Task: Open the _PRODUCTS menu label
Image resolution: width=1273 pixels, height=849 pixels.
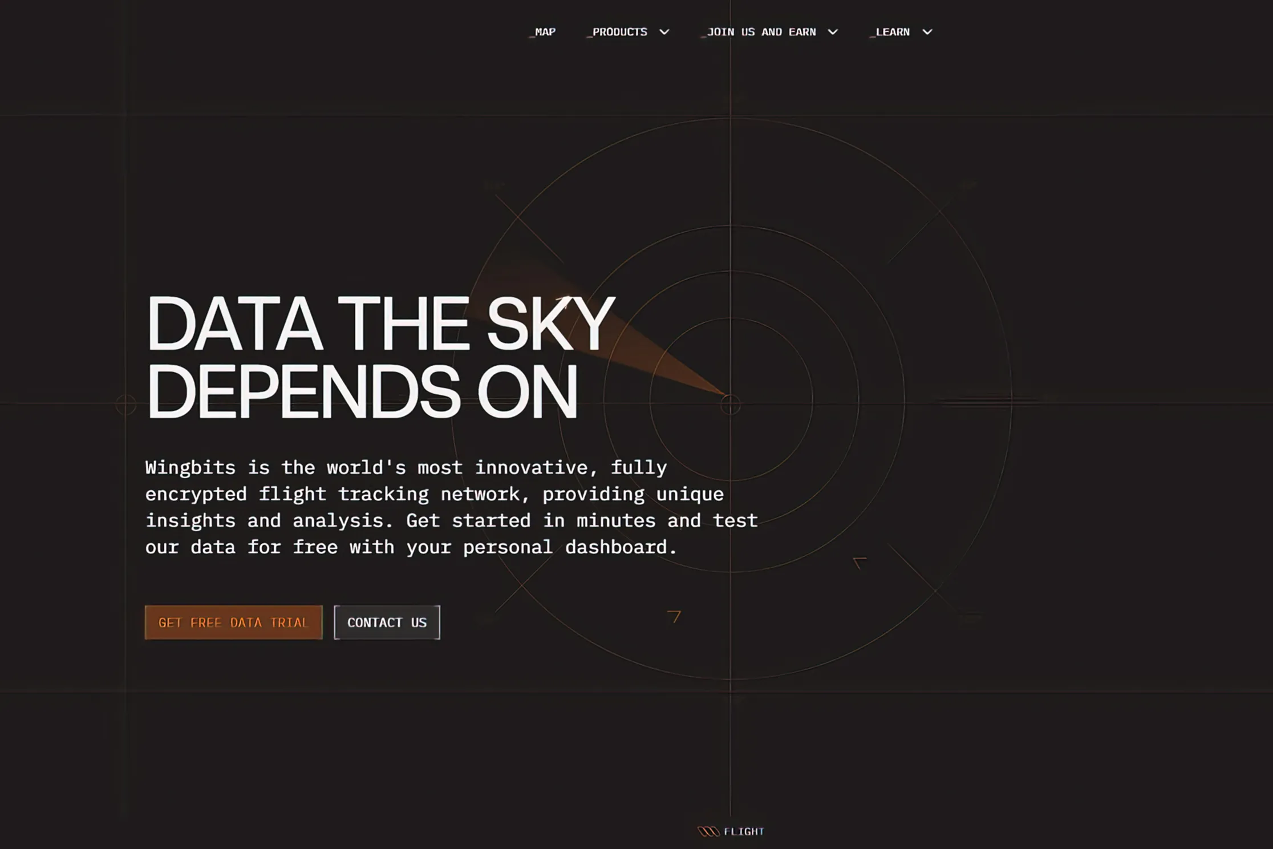Action: pos(617,32)
